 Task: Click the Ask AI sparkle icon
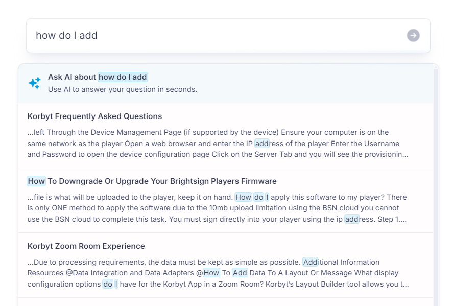(34, 83)
